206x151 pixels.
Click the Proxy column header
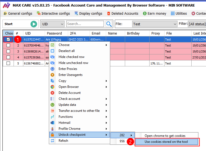(x=157, y=33)
